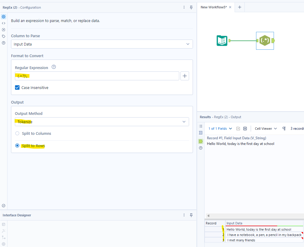The image size is (304, 247).
Task: Open Column to Parse dropdown
Action: [102, 44]
